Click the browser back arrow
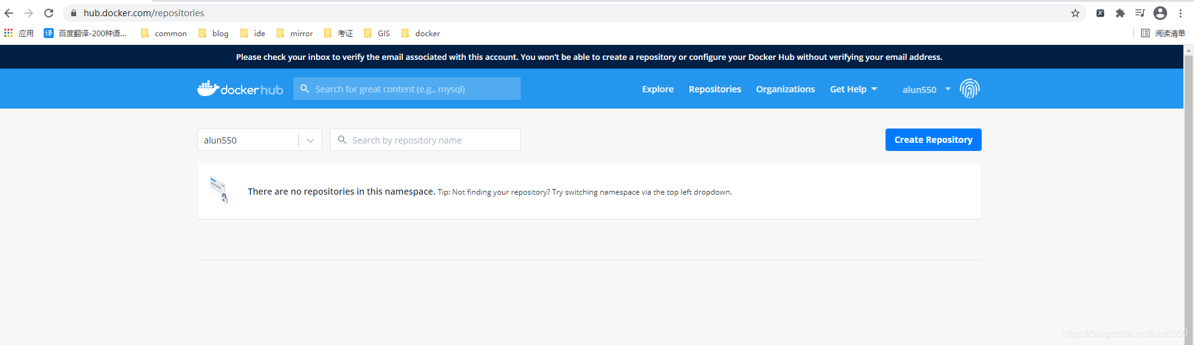This screenshot has width=1194, height=345. (x=9, y=13)
